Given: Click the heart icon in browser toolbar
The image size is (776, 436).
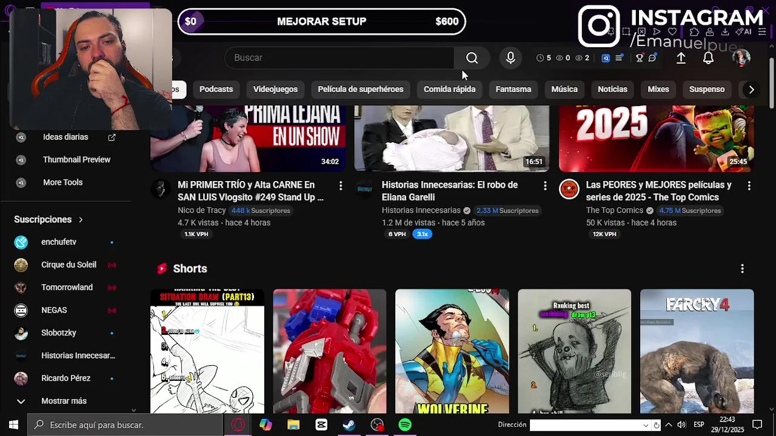Looking at the screenshot, I should [x=673, y=31].
